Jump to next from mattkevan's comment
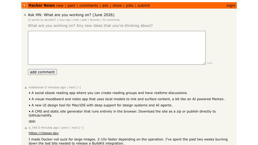 coord(72,87)
